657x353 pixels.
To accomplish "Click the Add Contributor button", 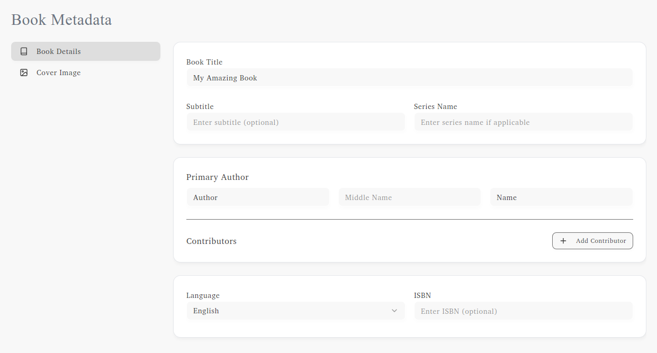I will 592,241.
